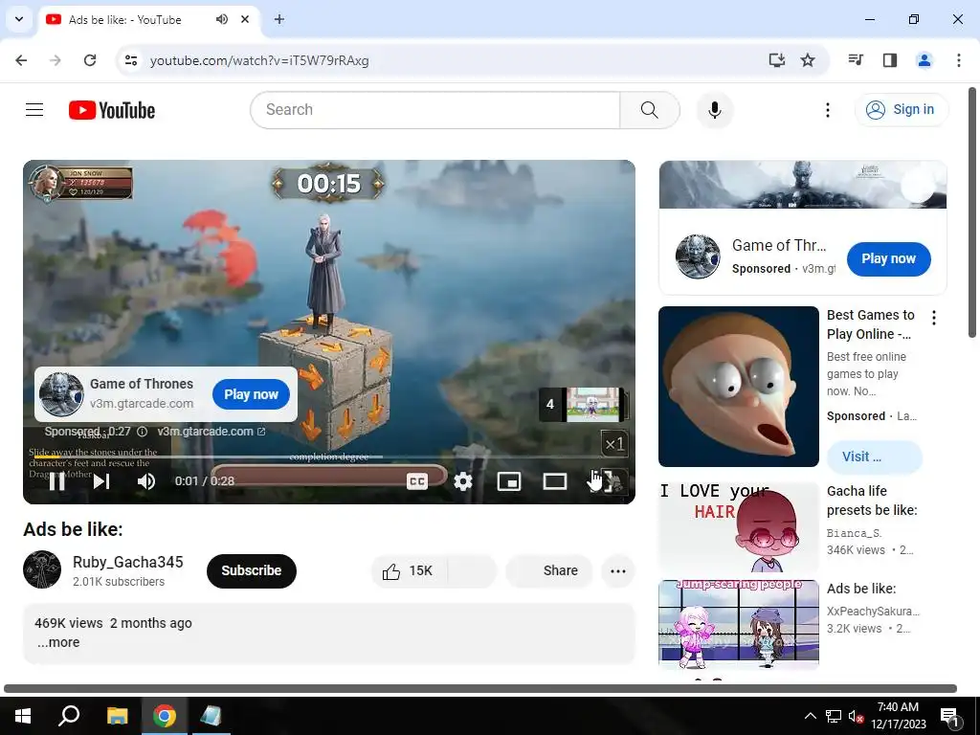Open File Explorer from the taskbar
The height and width of the screenshot is (735, 980).
117,716
